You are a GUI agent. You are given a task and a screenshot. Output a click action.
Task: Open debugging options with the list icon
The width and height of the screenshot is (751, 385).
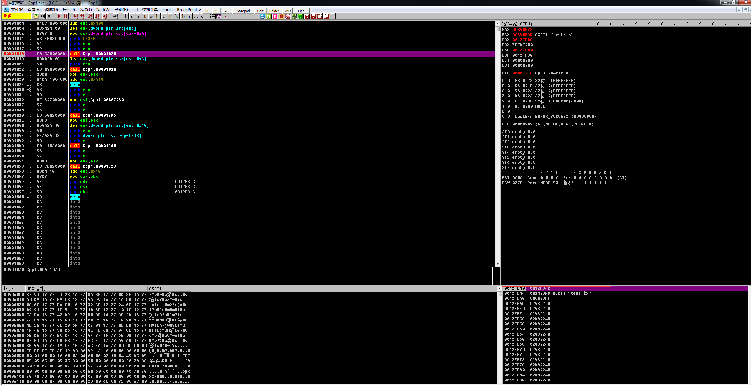(213, 16)
